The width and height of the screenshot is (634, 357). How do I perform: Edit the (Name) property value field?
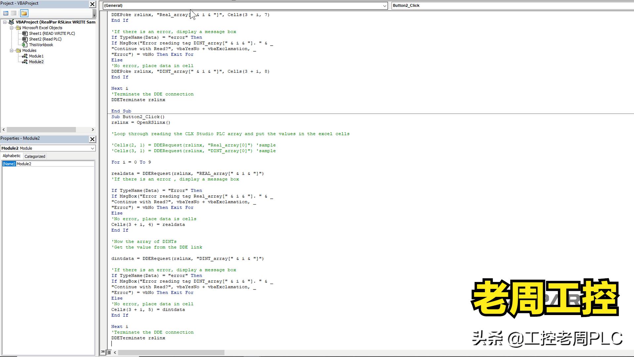coord(55,164)
